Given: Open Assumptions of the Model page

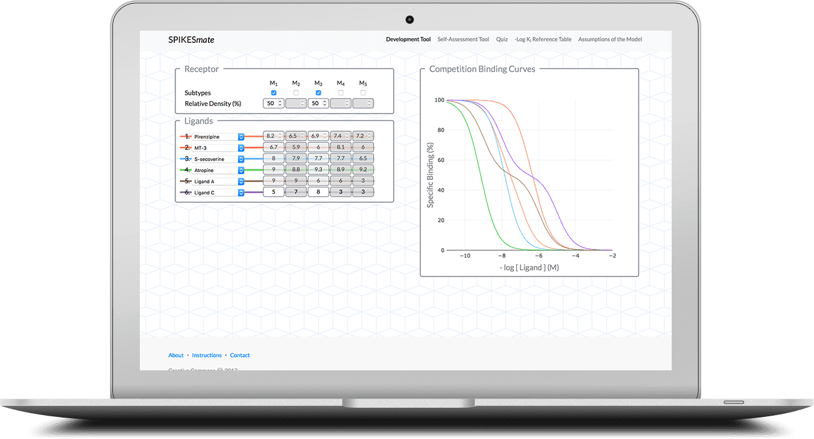Looking at the screenshot, I should click(610, 39).
